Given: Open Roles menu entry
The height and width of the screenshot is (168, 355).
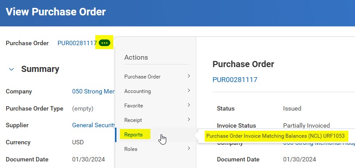Looking at the screenshot, I should pyautogui.click(x=131, y=149).
